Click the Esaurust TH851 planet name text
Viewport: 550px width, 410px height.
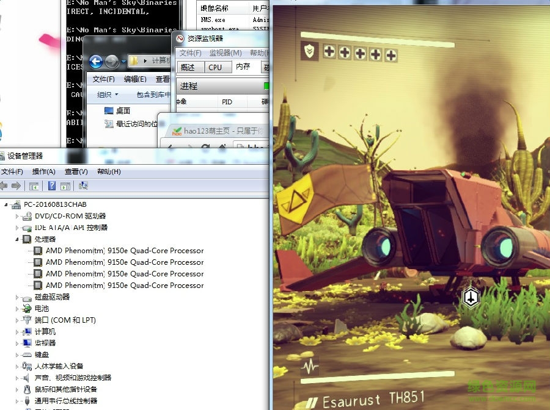(x=373, y=399)
